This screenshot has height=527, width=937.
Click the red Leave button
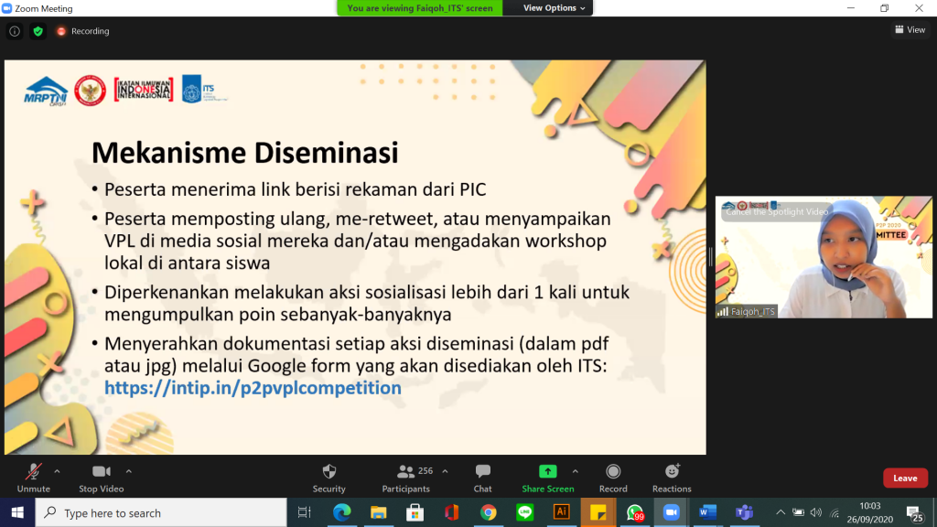pos(905,478)
